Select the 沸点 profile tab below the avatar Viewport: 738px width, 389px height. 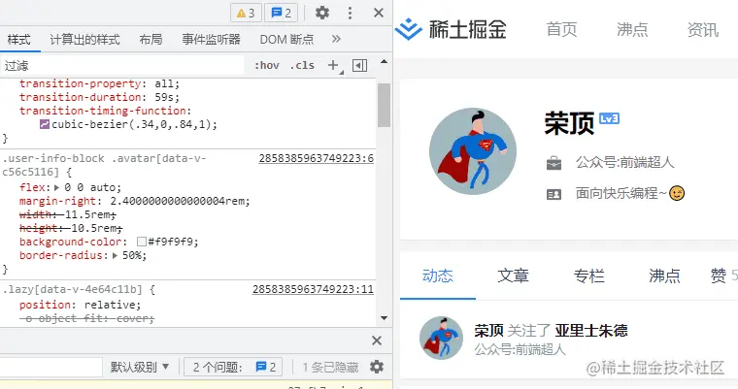(664, 276)
